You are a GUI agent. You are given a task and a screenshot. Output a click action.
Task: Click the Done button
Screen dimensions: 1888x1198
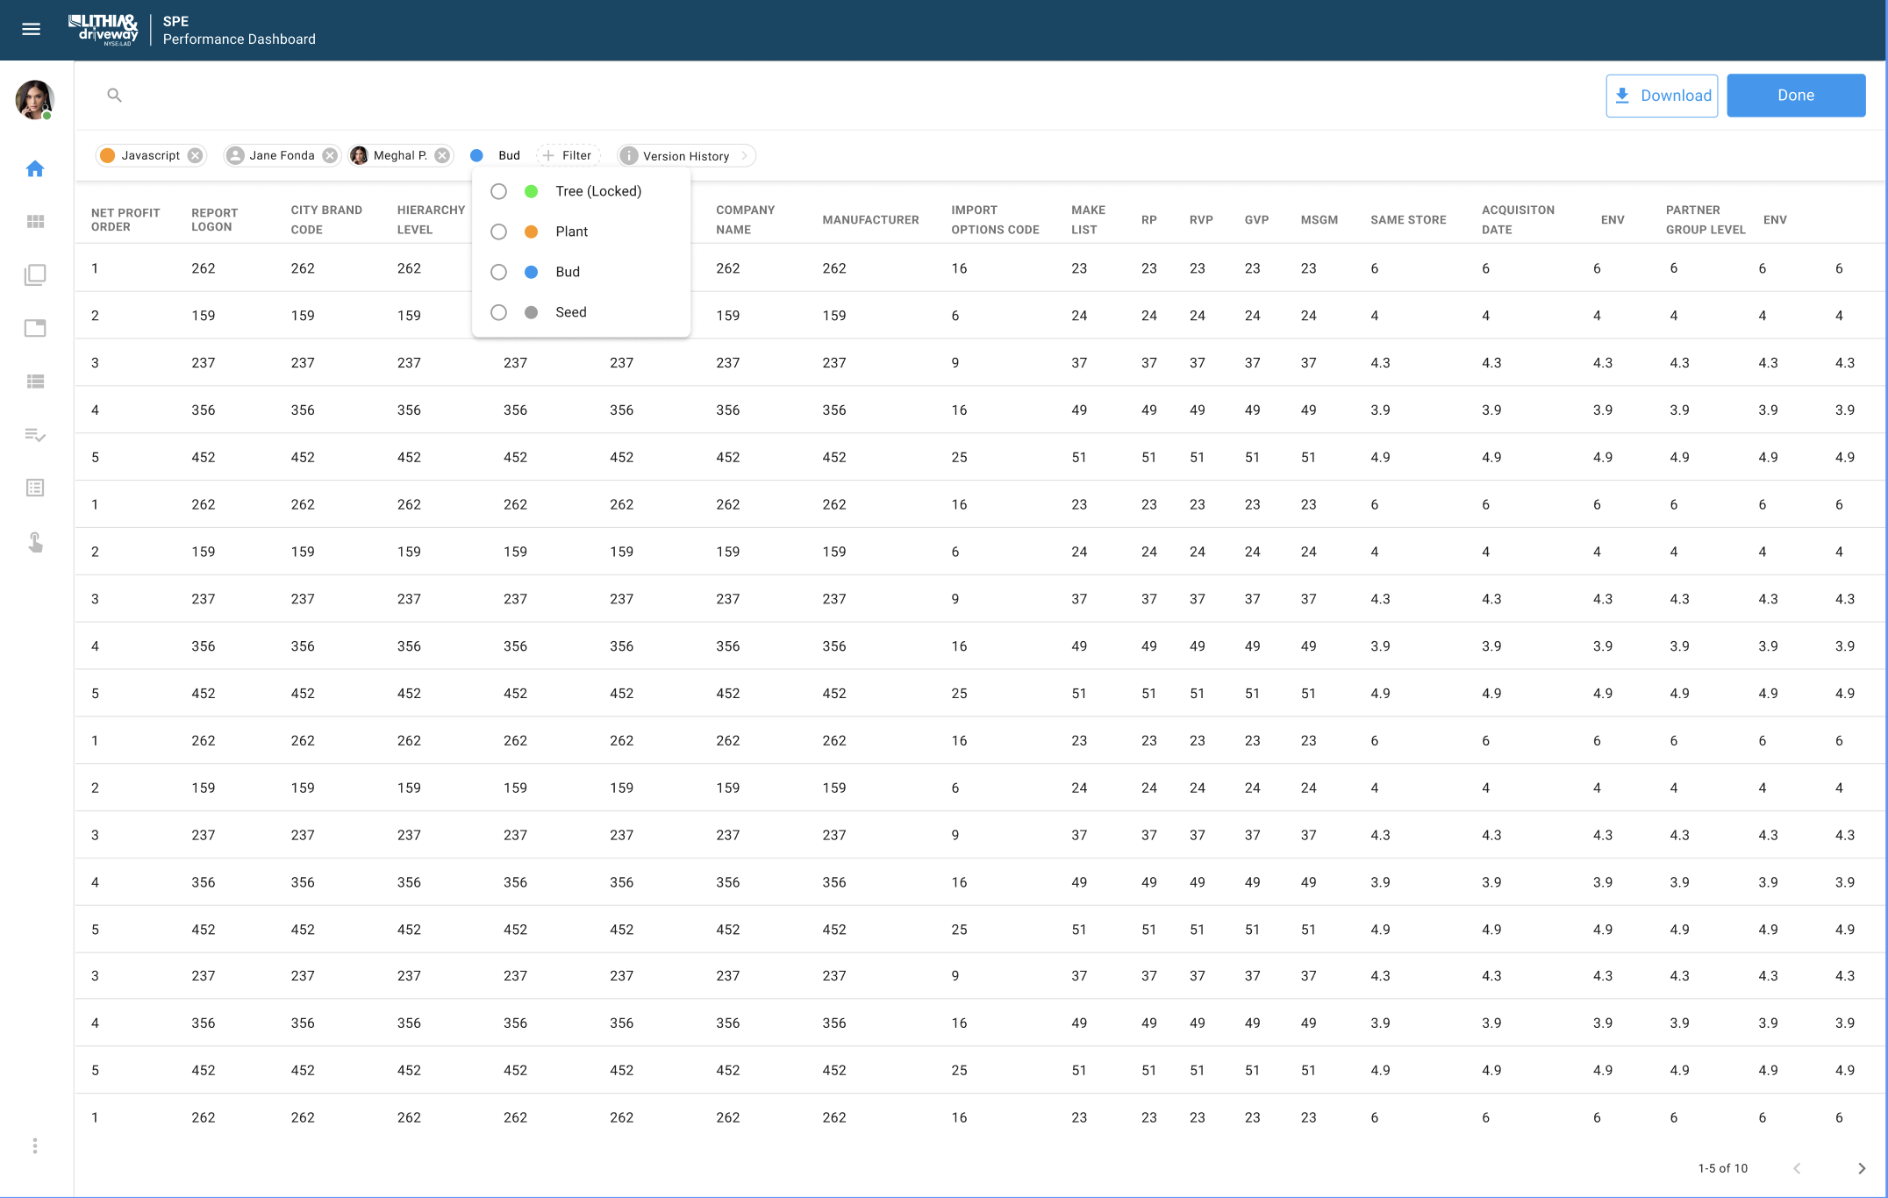click(x=1795, y=96)
